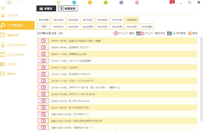203x133 pixels.
Task: Pick the cyan theme color dot
Action: (x=74, y=3)
